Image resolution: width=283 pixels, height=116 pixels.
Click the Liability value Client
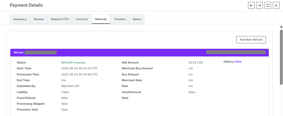[65, 92]
